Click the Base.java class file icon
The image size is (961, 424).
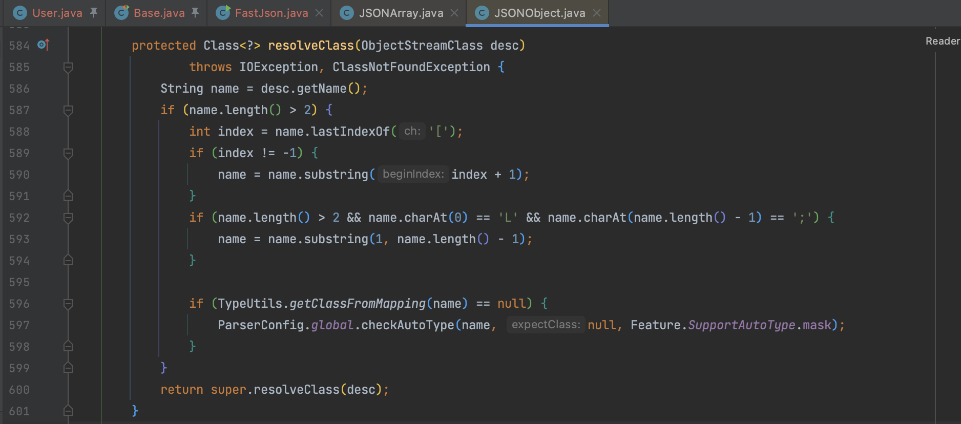(x=121, y=13)
